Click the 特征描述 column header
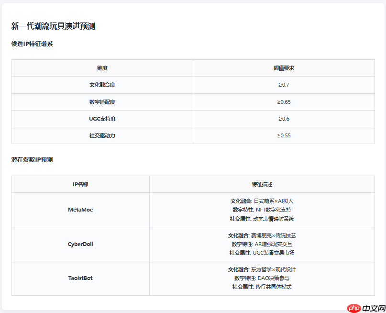Viewport: 386px width, 313px height. click(x=262, y=184)
